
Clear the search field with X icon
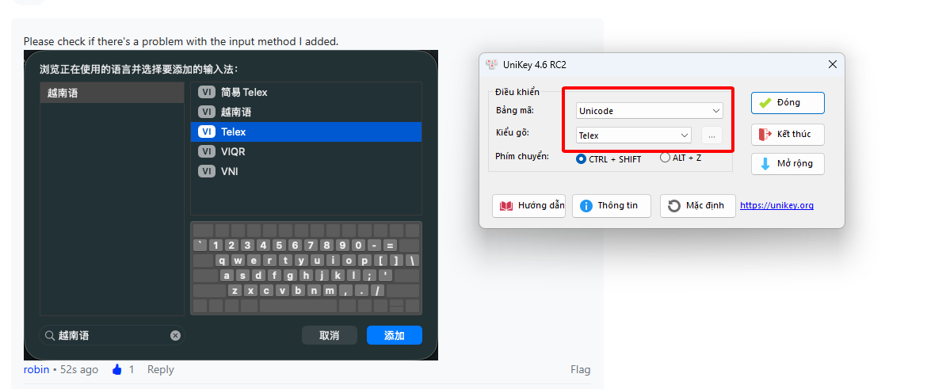pos(175,336)
